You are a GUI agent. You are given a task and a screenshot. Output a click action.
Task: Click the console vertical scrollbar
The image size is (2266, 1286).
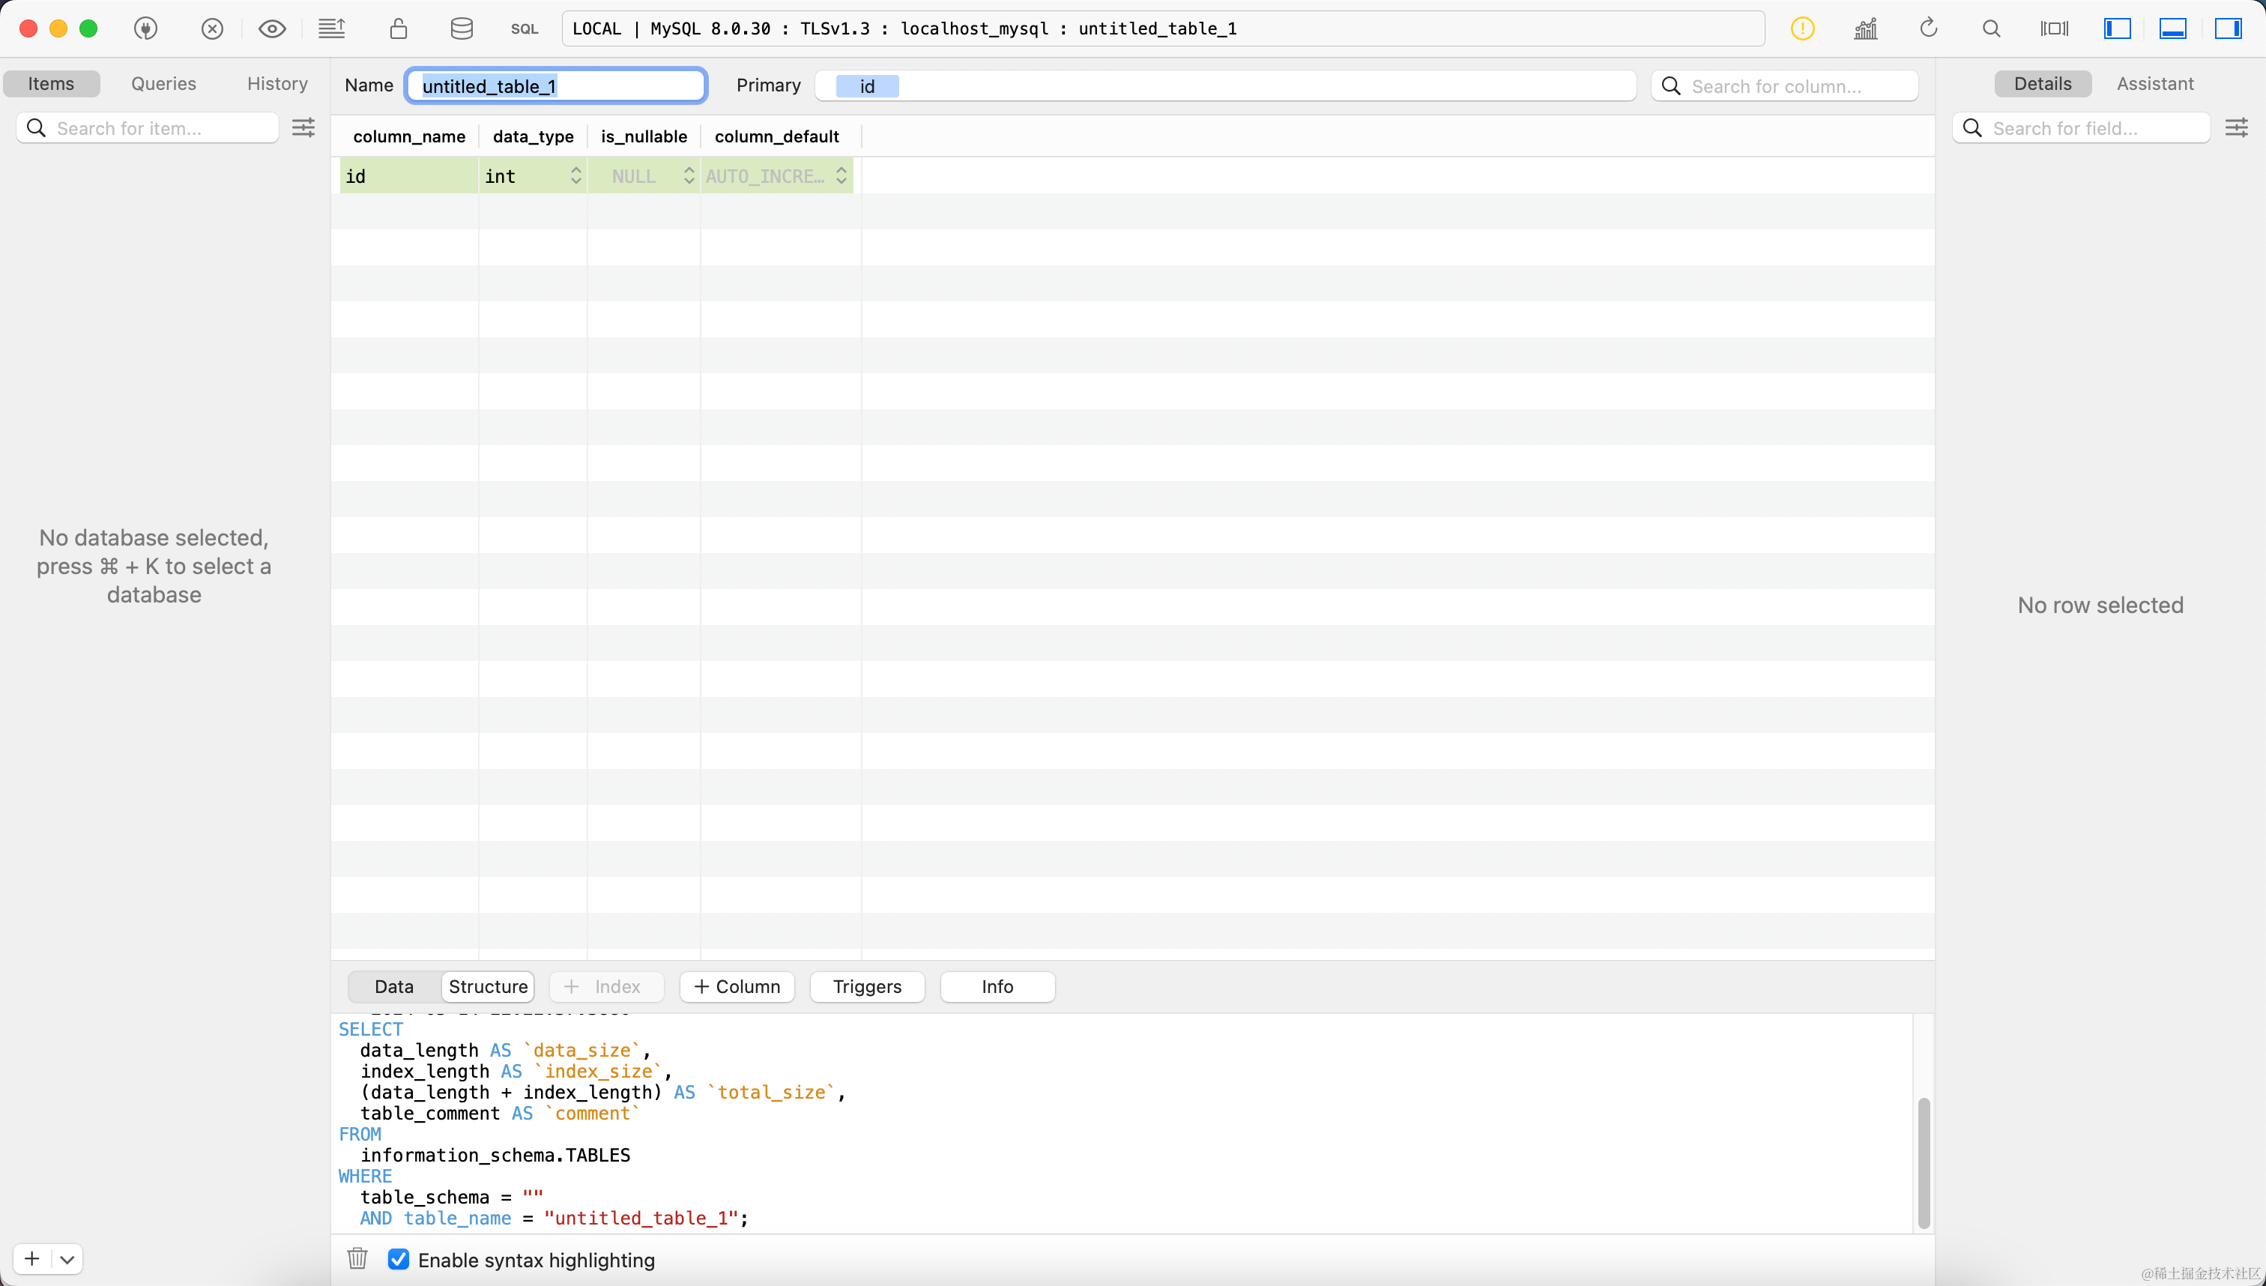tap(1924, 1162)
